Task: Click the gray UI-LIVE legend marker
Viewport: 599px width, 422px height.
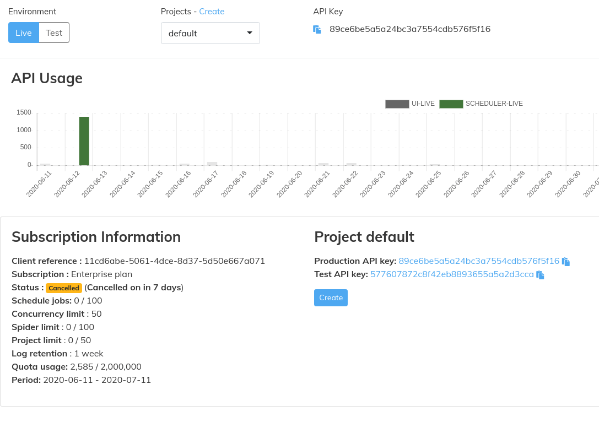Action: point(397,104)
